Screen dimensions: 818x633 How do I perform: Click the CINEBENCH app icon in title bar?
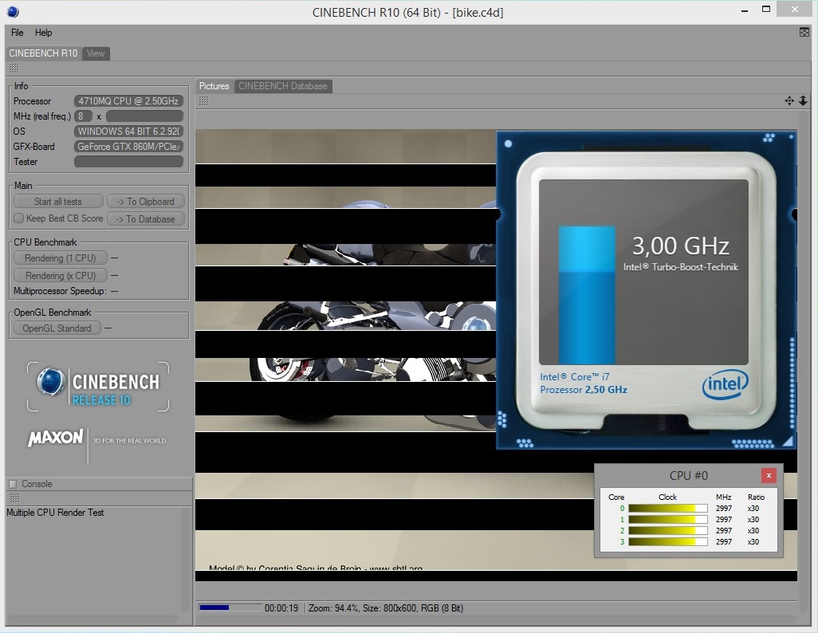point(13,11)
